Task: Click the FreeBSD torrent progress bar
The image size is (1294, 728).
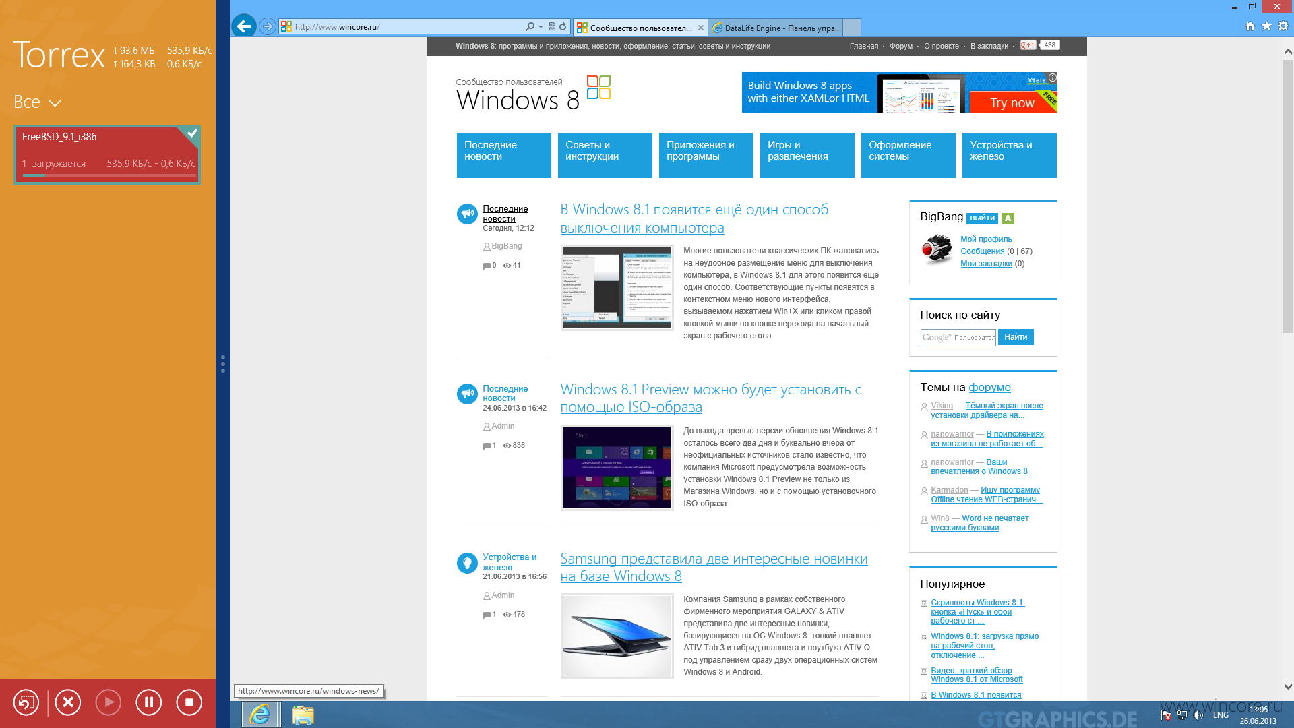Action: coord(109,175)
